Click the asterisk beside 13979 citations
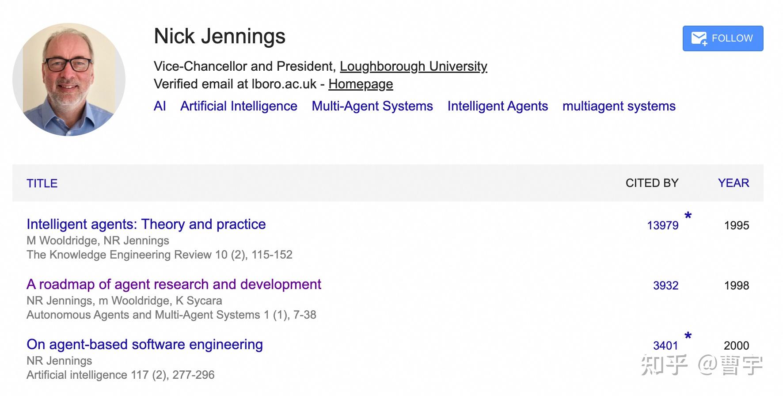 coord(688,217)
